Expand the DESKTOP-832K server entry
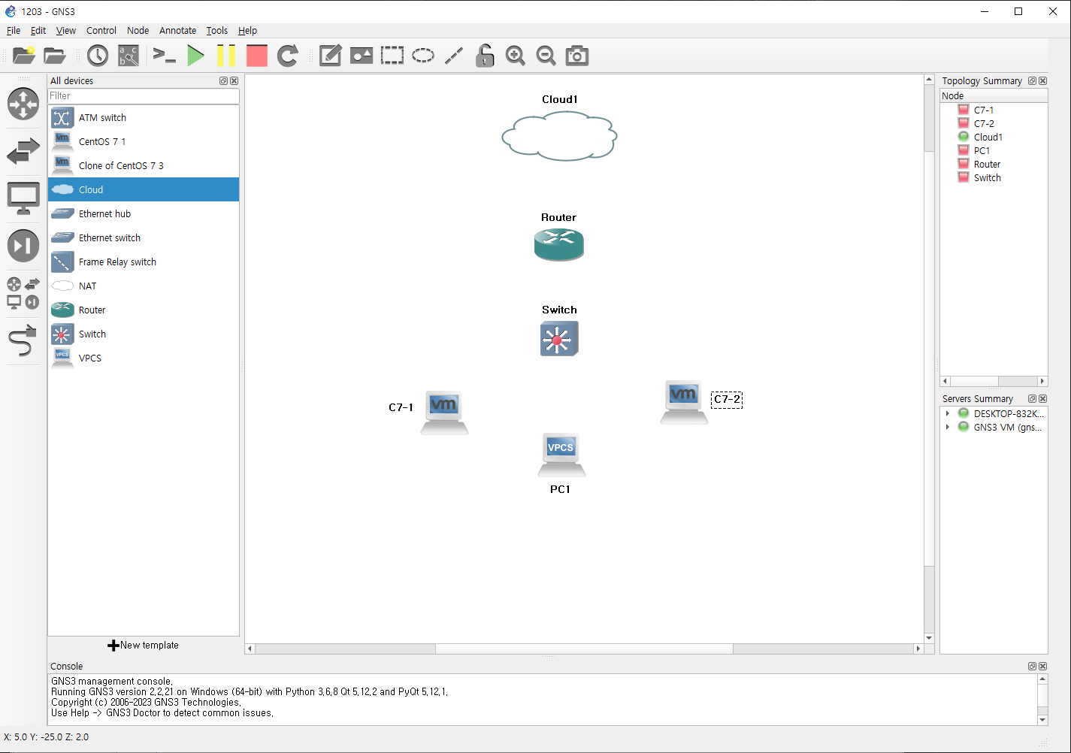 point(948,414)
